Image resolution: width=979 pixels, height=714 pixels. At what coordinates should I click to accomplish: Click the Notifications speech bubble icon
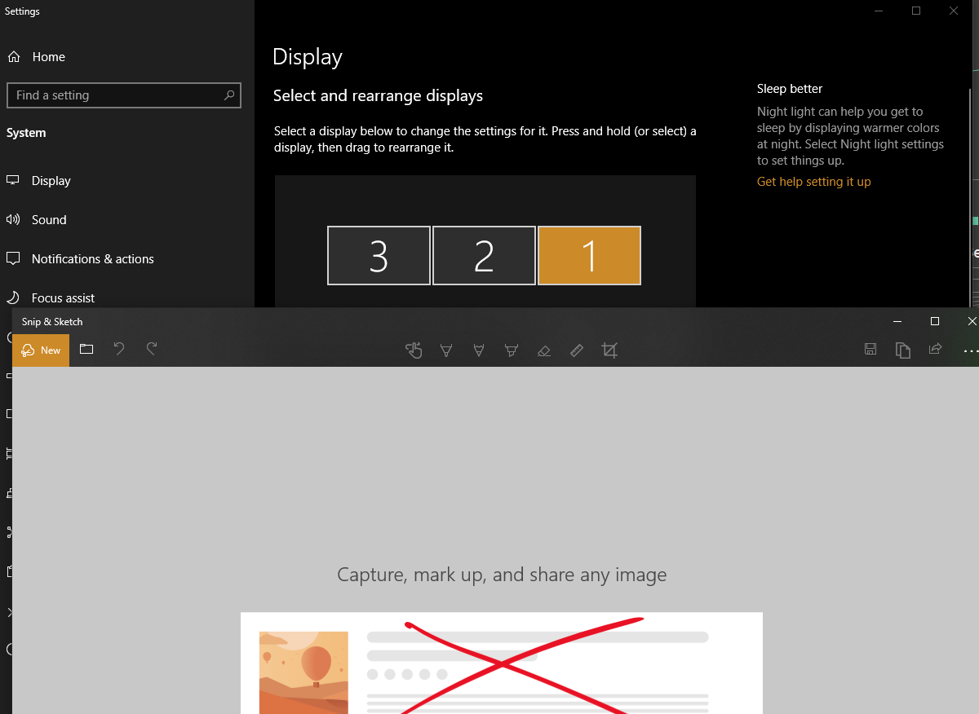[13, 259]
